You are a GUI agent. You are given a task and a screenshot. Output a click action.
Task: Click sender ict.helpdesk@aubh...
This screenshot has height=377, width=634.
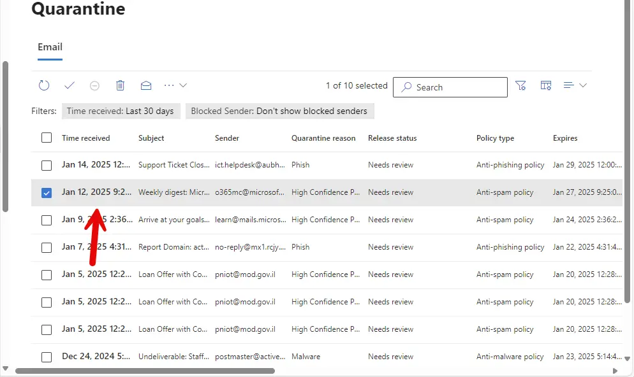[250, 165]
